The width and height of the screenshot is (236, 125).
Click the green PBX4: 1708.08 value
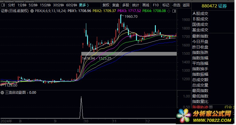(x=154, y=11)
